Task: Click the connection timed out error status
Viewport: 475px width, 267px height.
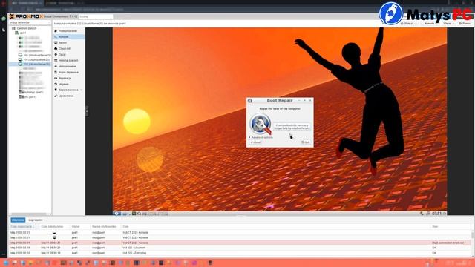Action: click(448, 243)
